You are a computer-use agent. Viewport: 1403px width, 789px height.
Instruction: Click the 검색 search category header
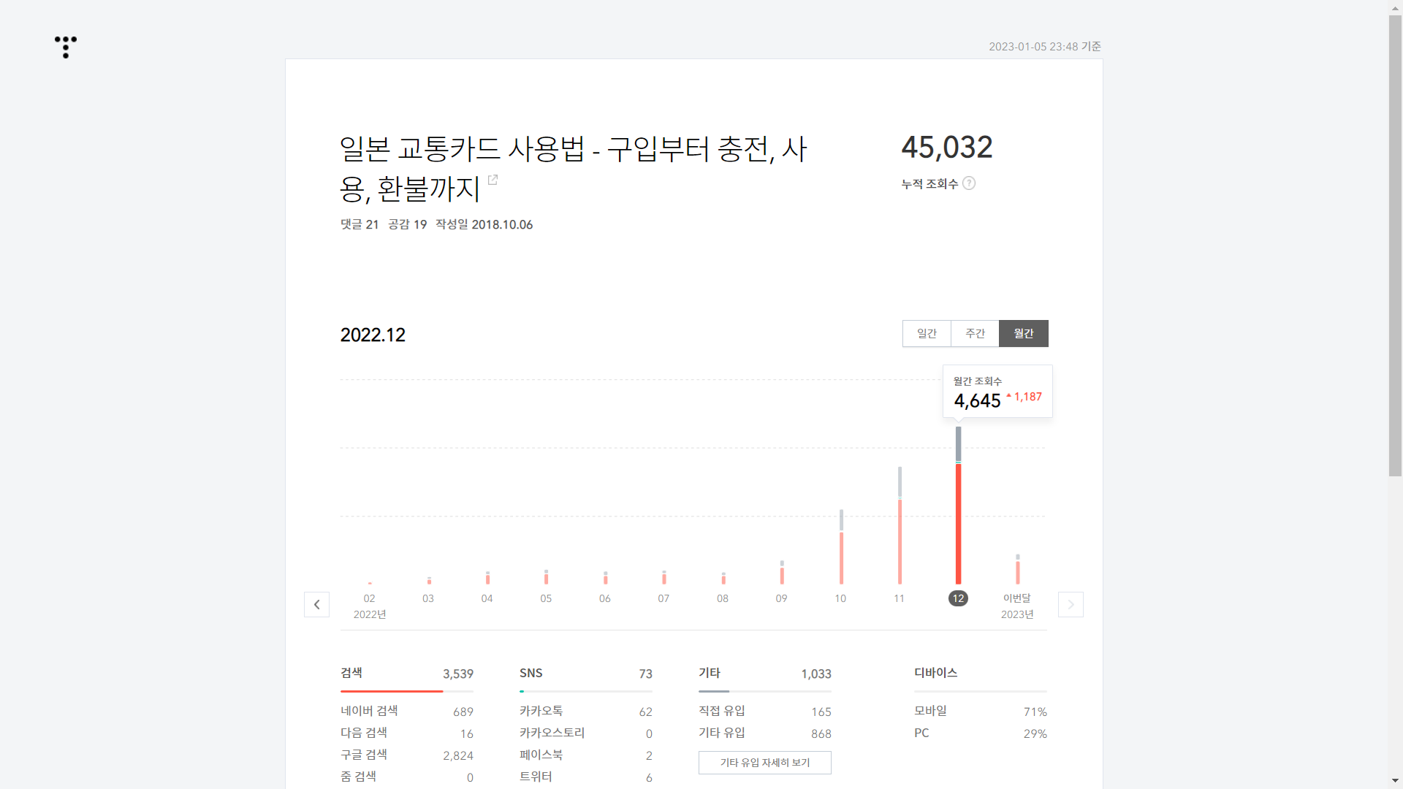coord(351,673)
